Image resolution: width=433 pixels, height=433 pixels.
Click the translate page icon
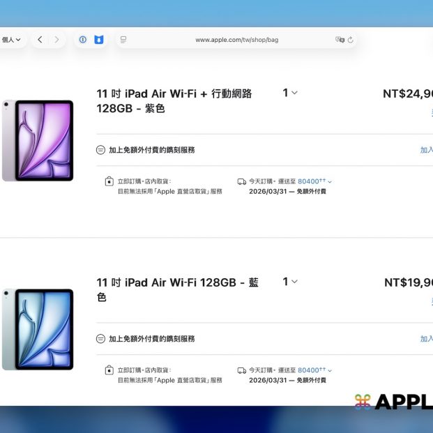[x=339, y=40]
